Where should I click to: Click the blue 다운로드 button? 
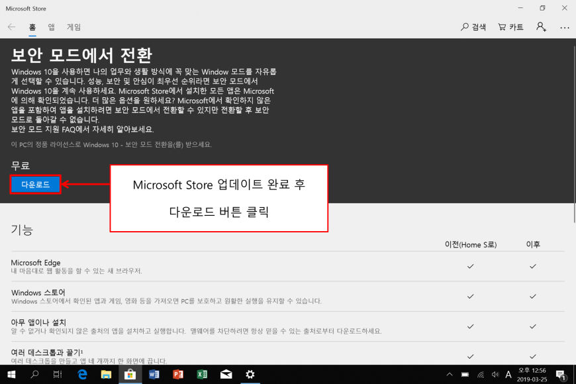coord(36,185)
